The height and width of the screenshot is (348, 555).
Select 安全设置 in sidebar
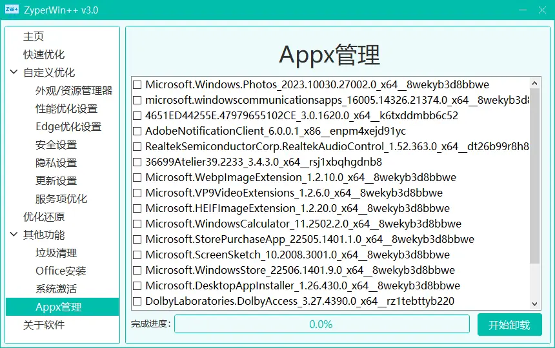click(x=56, y=144)
